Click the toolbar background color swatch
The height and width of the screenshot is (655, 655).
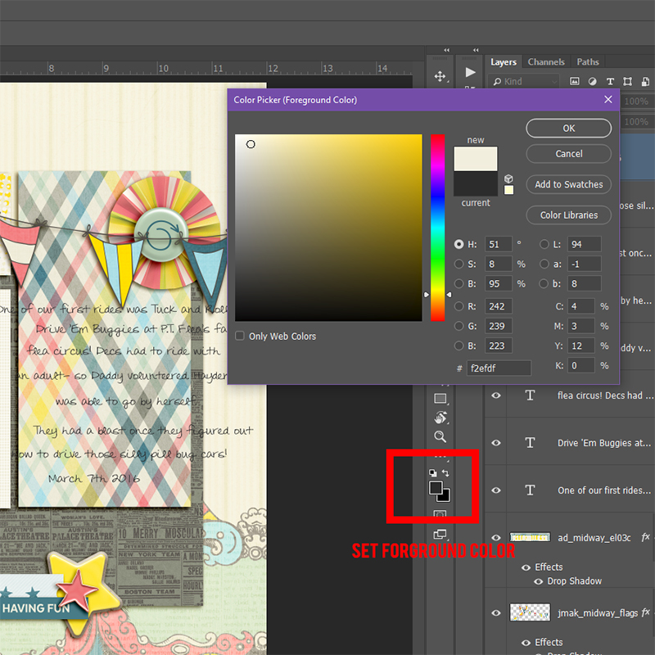coord(445,496)
